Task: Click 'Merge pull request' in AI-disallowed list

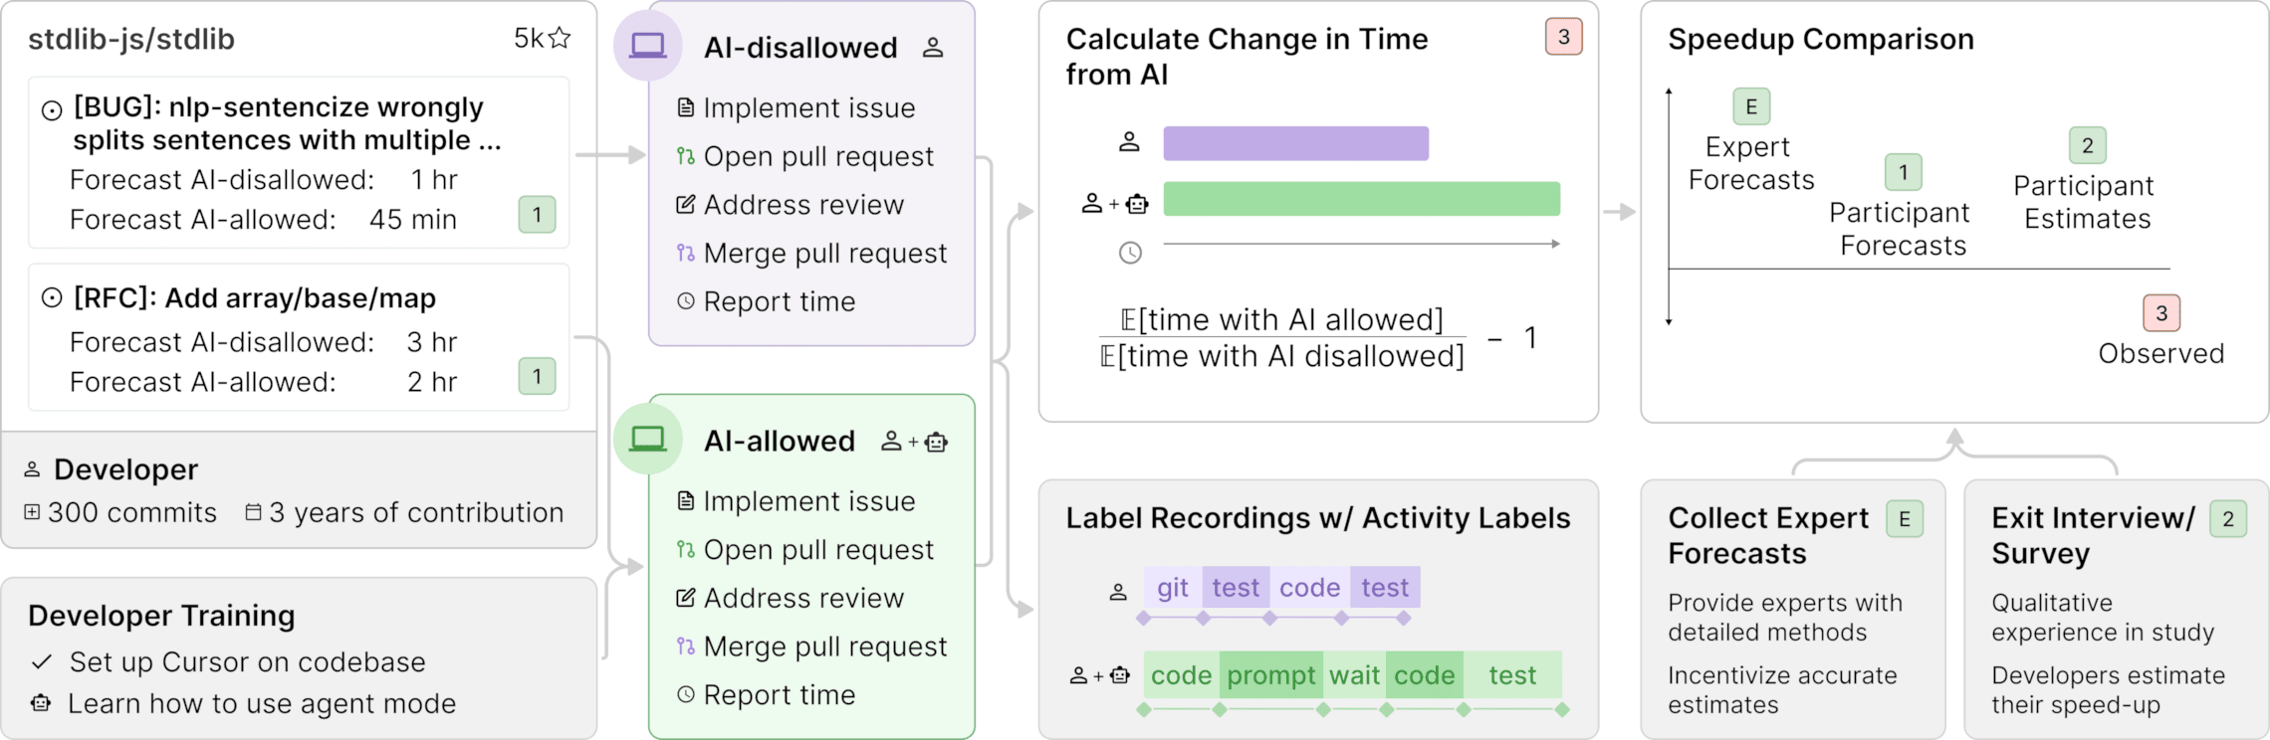Action: pos(824,254)
